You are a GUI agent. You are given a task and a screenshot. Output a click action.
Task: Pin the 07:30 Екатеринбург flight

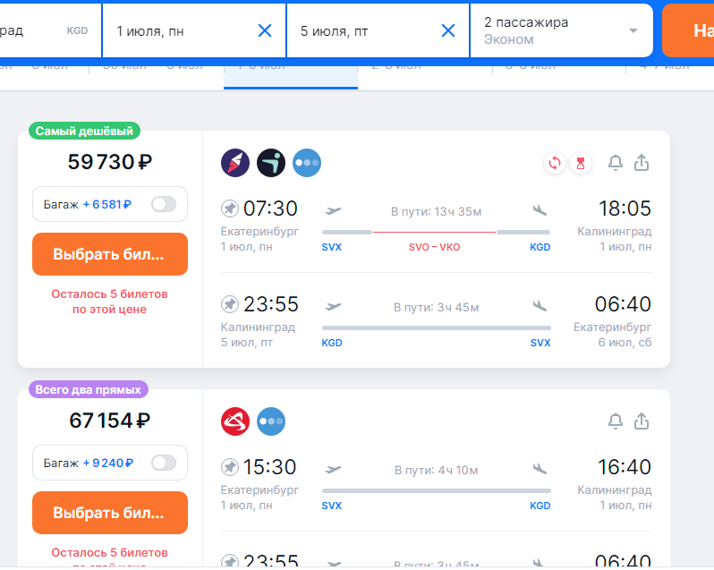(x=230, y=209)
